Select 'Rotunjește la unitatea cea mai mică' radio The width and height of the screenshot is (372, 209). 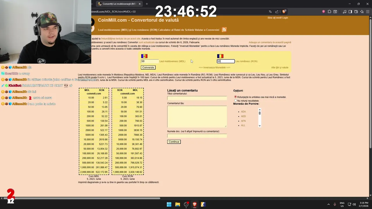235,97
